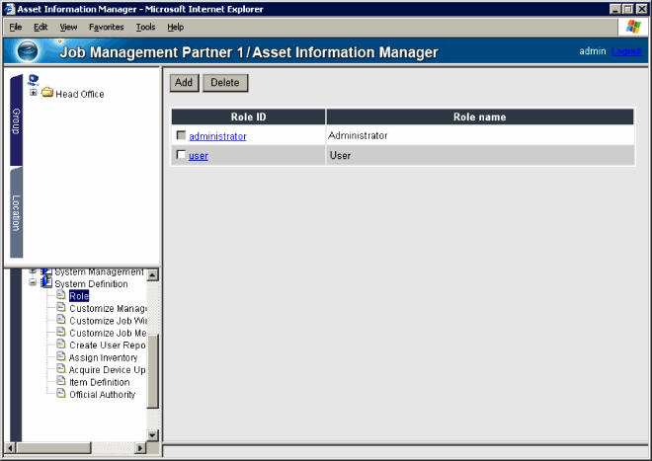
Task: Open the View menu
Action: pos(68,27)
